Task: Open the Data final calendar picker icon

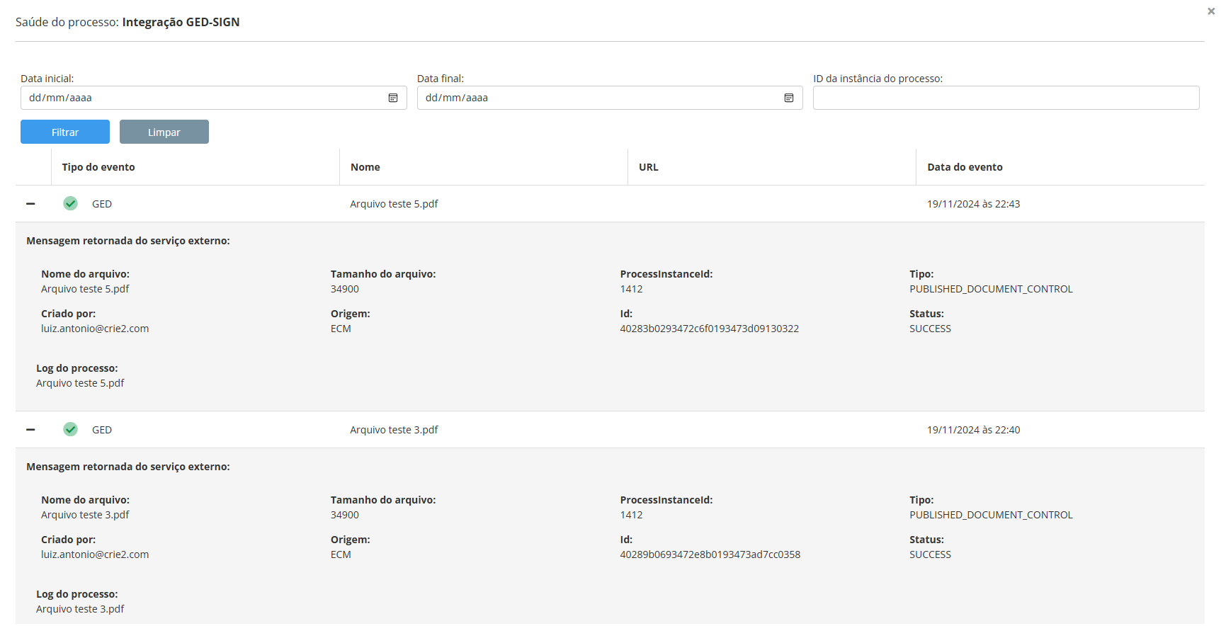Action: 789,98
